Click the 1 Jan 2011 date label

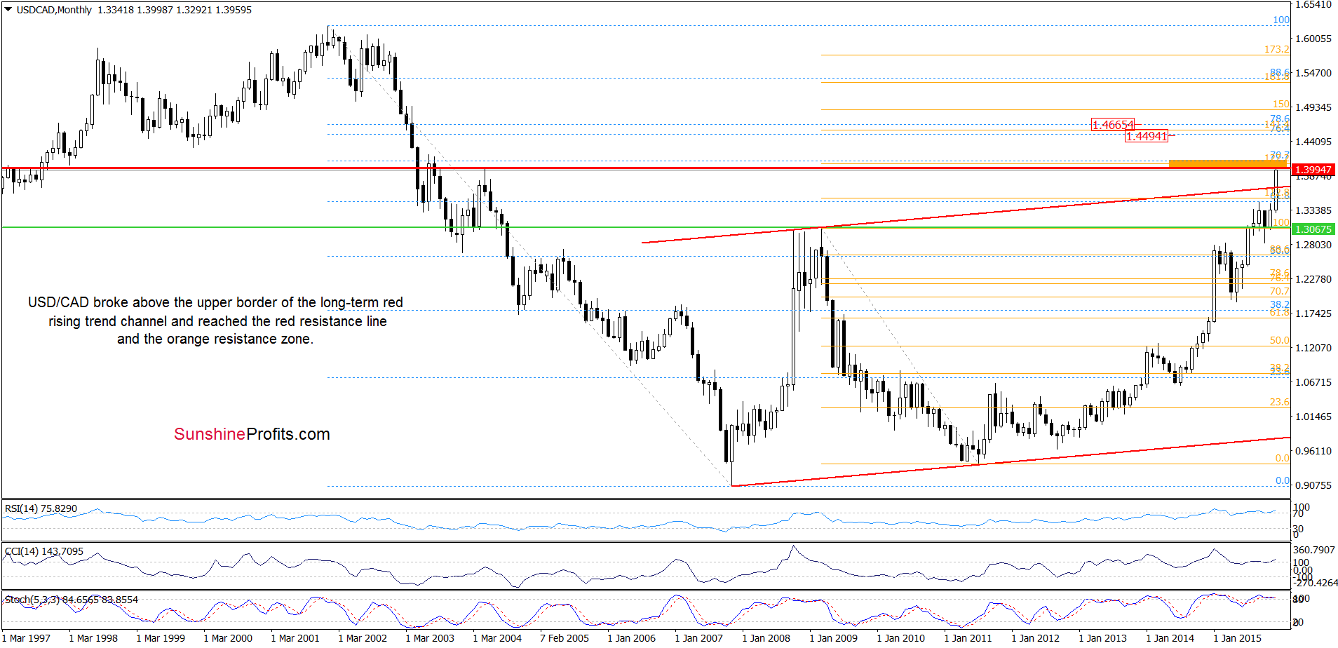pyautogui.click(x=968, y=638)
